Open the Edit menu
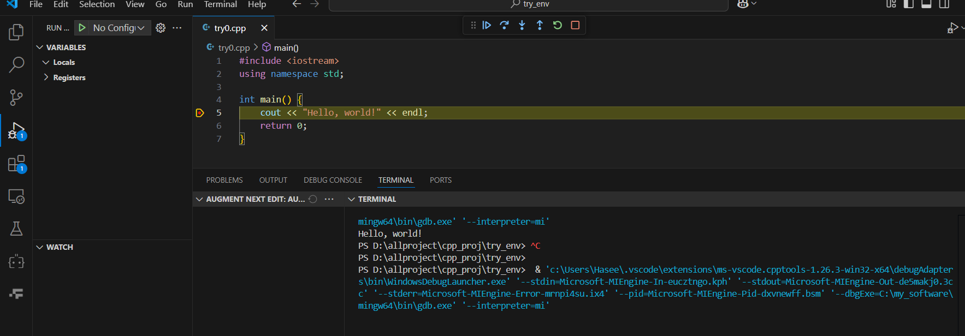965x336 pixels. click(61, 4)
